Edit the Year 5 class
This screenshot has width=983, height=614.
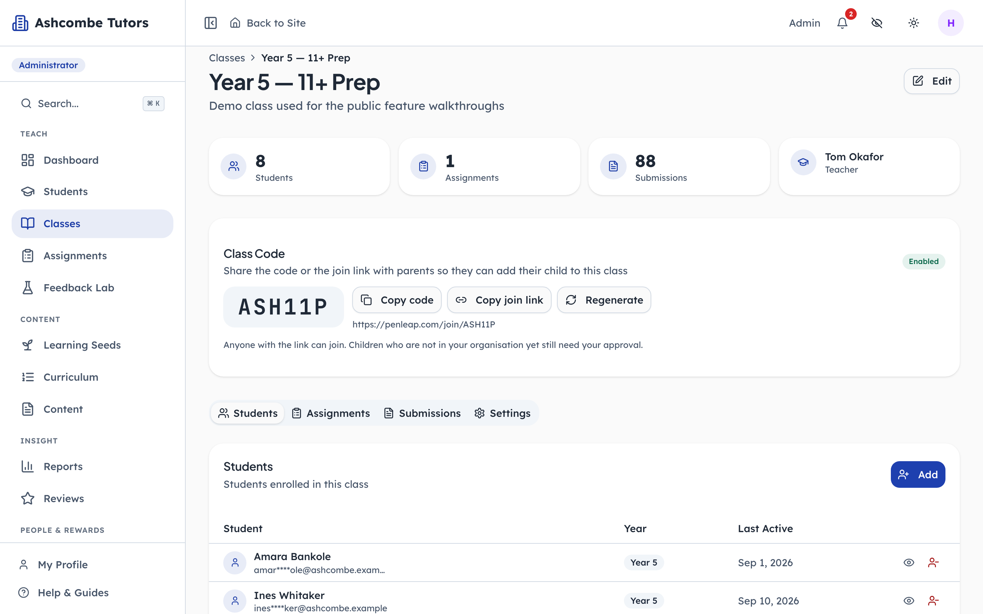(x=931, y=81)
